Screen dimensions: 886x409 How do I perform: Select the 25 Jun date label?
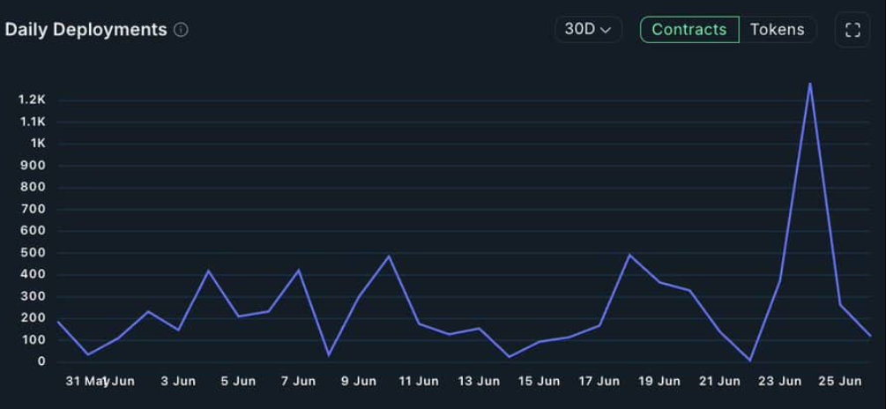[x=840, y=382]
